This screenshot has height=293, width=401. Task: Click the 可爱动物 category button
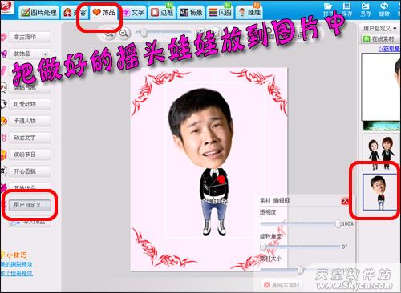click(30, 104)
